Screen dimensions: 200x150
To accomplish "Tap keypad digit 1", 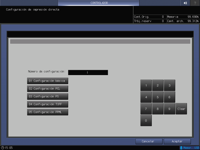I will click(x=146, y=85).
